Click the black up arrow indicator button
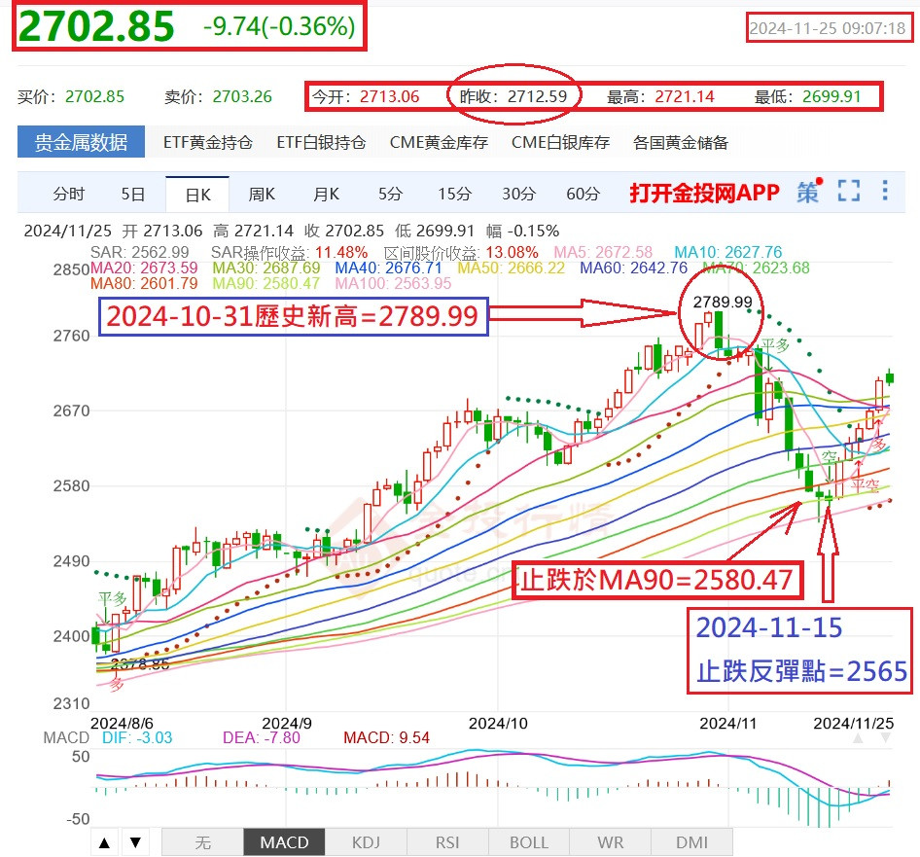The width and height of the screenshot is (920, 857). 104,843
